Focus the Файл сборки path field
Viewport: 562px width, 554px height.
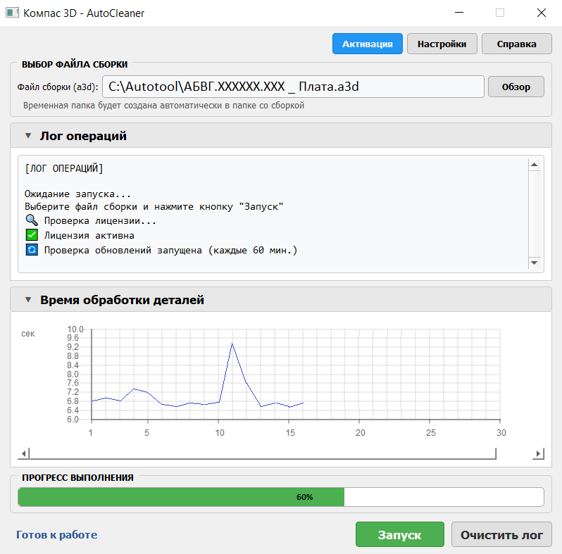point(293,87)
